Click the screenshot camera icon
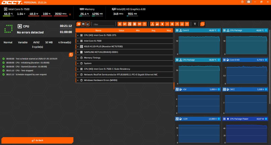This screenshot has height=145, width=271. point(249,2)
